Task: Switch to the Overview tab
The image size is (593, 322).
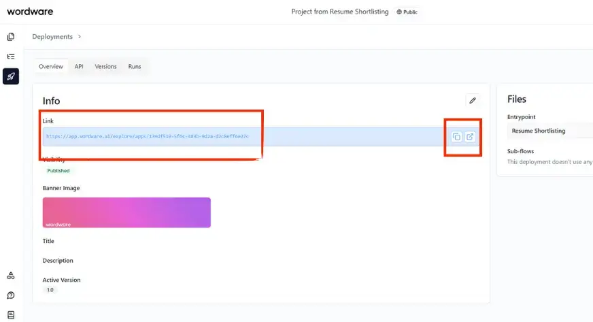Action: [51, 66]
